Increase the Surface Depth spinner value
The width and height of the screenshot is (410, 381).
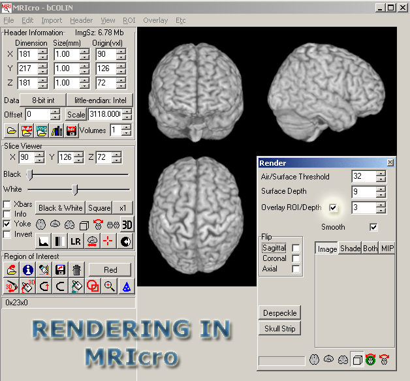coord(381,189)
